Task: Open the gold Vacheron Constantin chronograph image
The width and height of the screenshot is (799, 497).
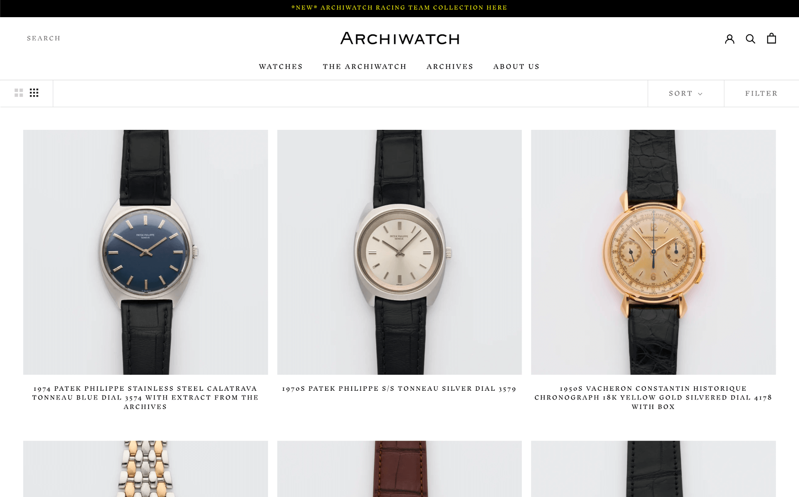Action: [x=653, y=252]
